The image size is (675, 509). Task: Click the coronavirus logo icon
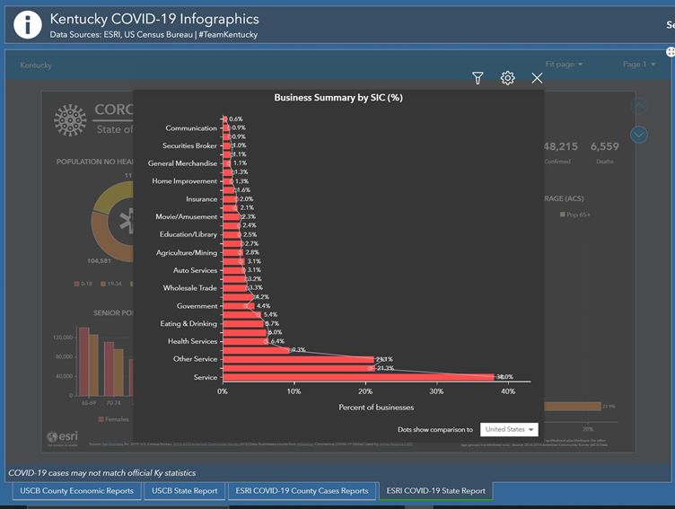pyautogui.click(x=70, y=119)
